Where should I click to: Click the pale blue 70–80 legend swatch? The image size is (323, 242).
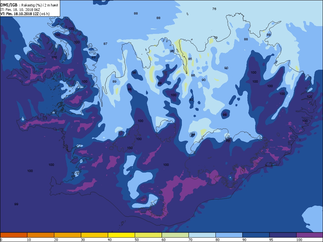point(202,235)
